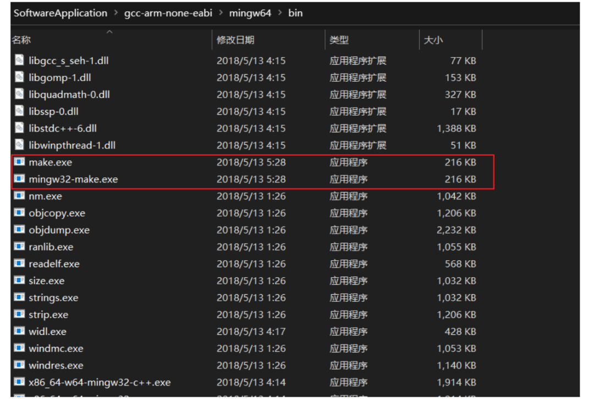Click the widl.exe application icon
The width and height of the screenshot is (594, 399).
(x=20, y=331)
